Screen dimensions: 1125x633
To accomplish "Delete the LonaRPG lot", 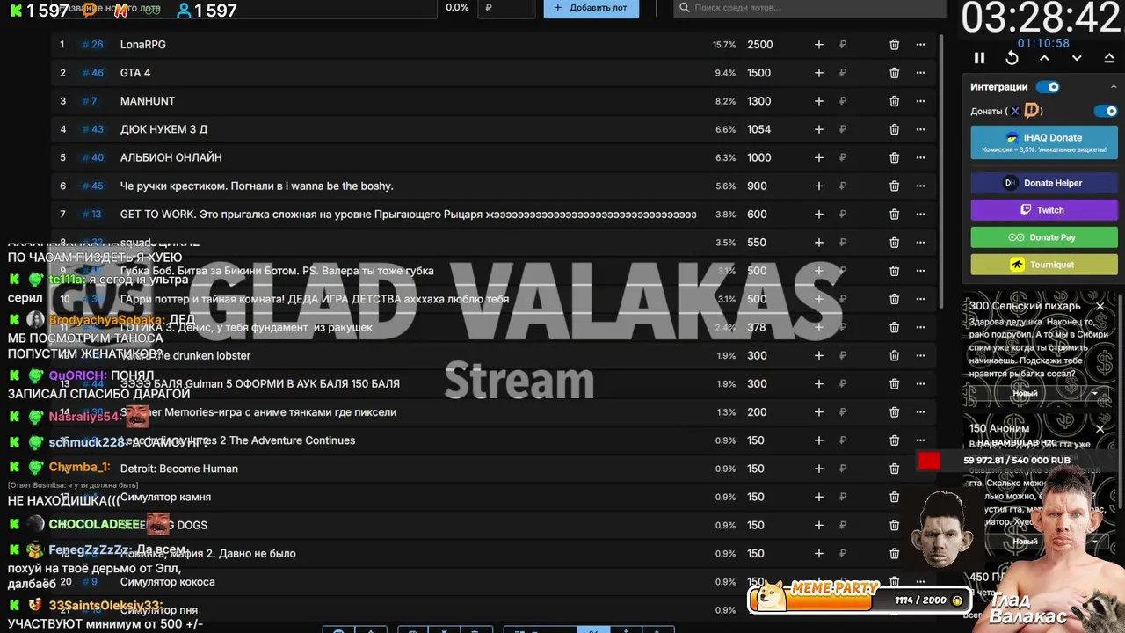I will (x=894, y=44).
